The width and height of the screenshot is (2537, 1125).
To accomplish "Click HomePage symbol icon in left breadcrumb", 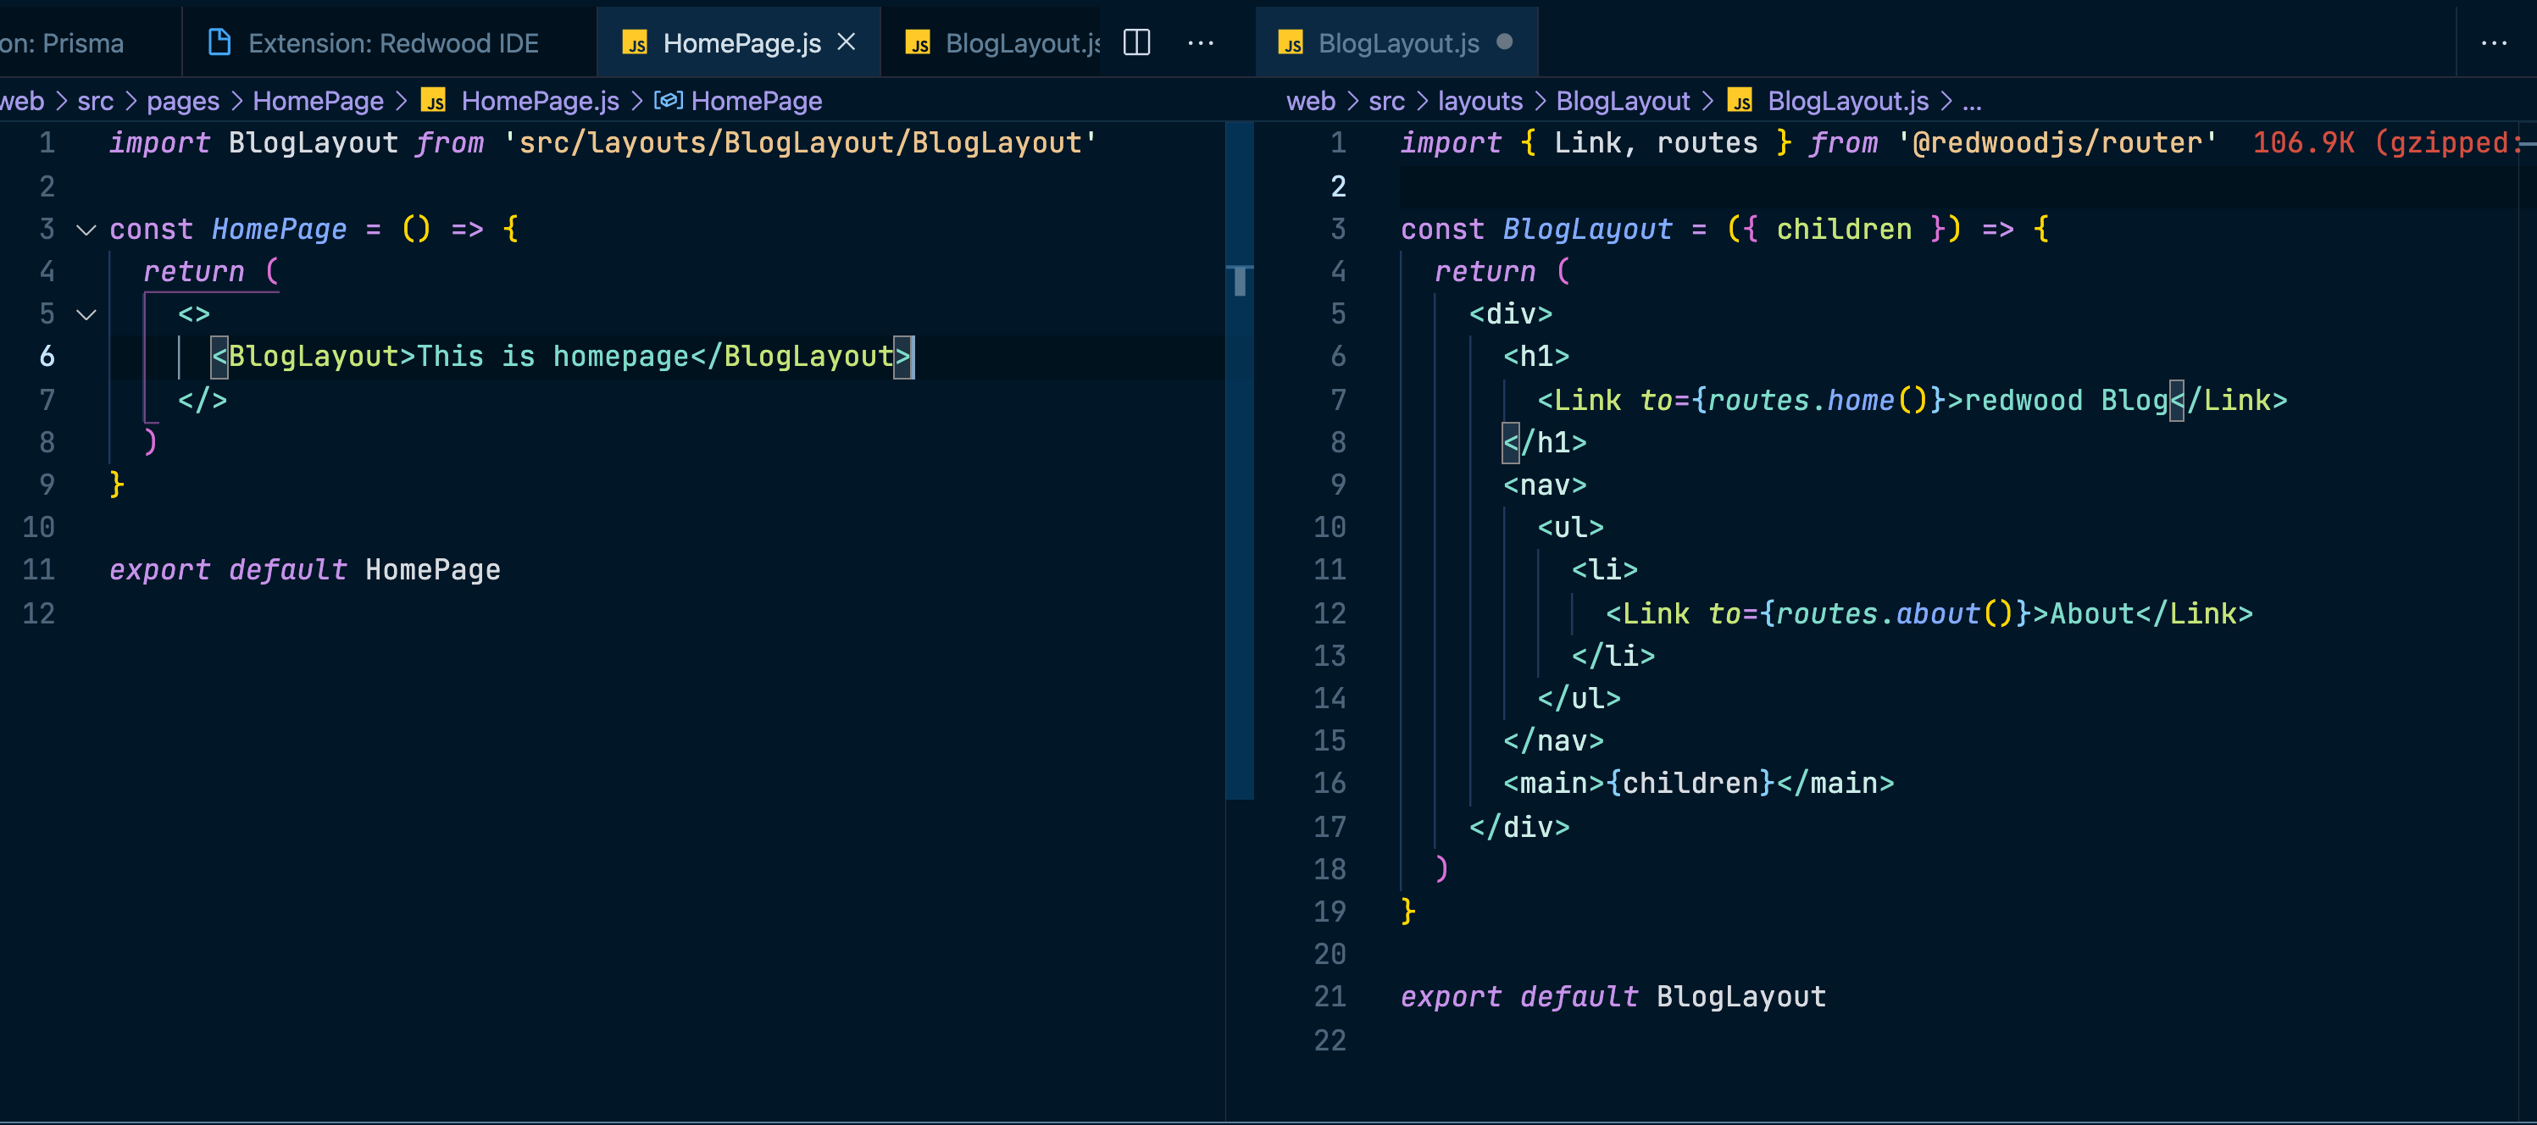I will pyautogui.click(x=668, y=101).
